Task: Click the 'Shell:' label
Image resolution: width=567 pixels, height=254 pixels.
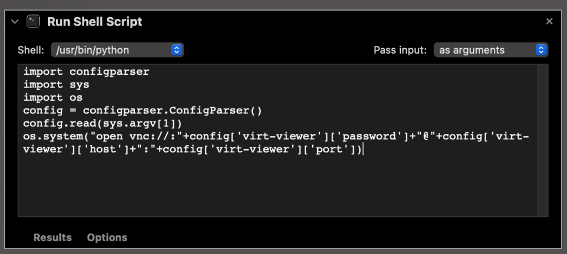Action: point(31,50)
